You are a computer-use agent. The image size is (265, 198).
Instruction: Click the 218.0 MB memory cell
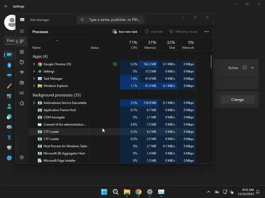[148, 103]
